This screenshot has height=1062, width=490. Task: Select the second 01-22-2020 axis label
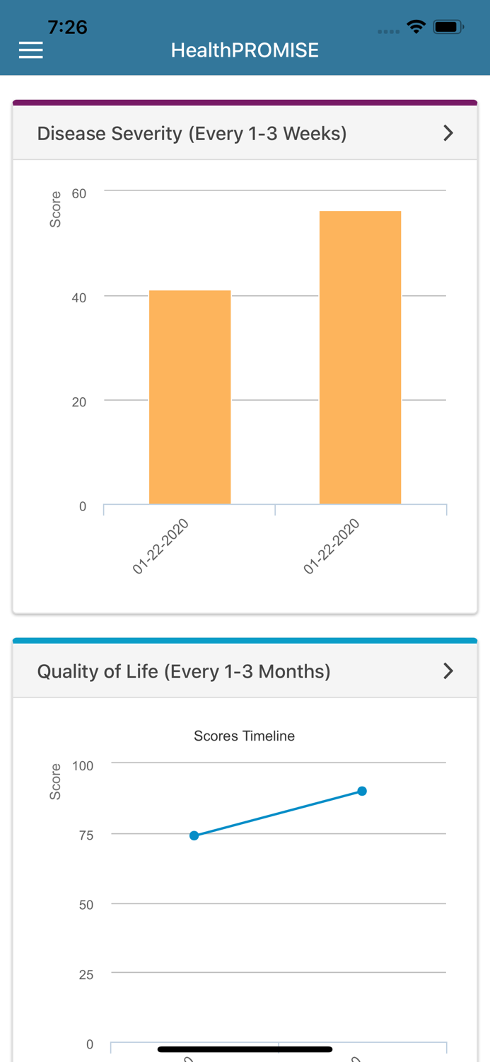329,545
